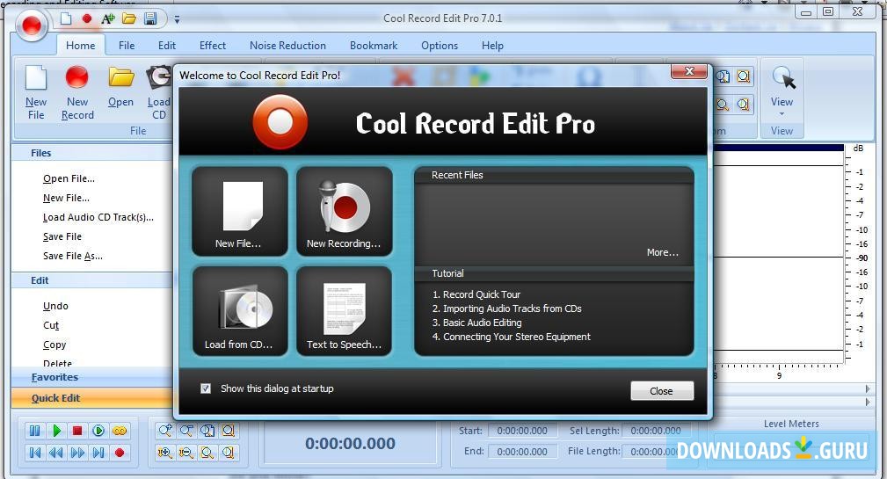Open the Help ribbon tab
887x479 pixels.
[x=492, y=45]
